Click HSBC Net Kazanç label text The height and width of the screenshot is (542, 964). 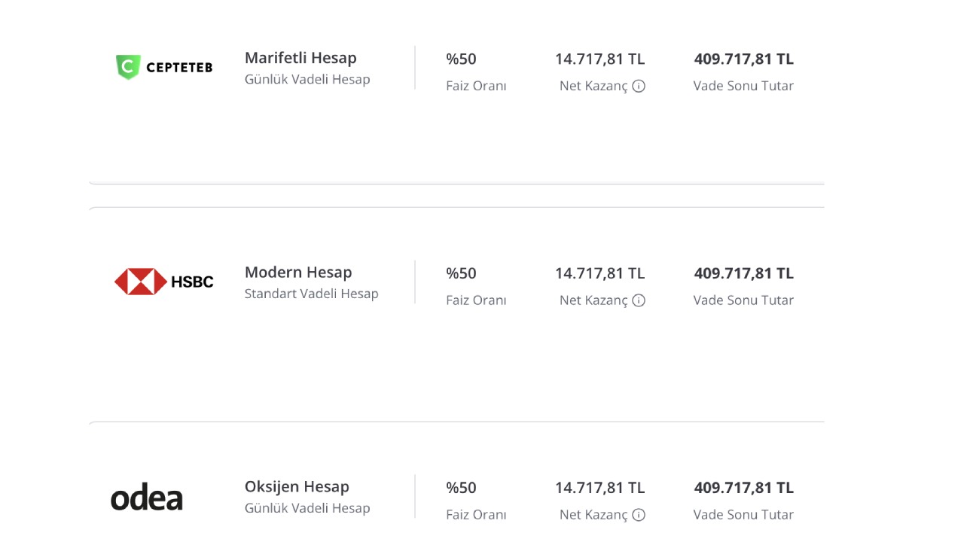click(x=593, y=300)
